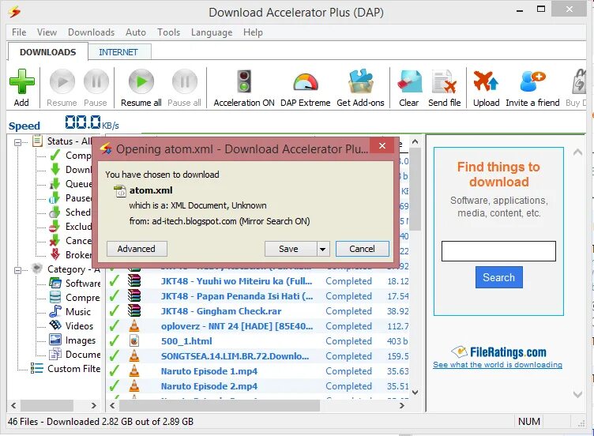Image resolution: width=594 pixels, height=436 pixels.
Task: Click the Advanced button in dialog
Action: point(137,249)
